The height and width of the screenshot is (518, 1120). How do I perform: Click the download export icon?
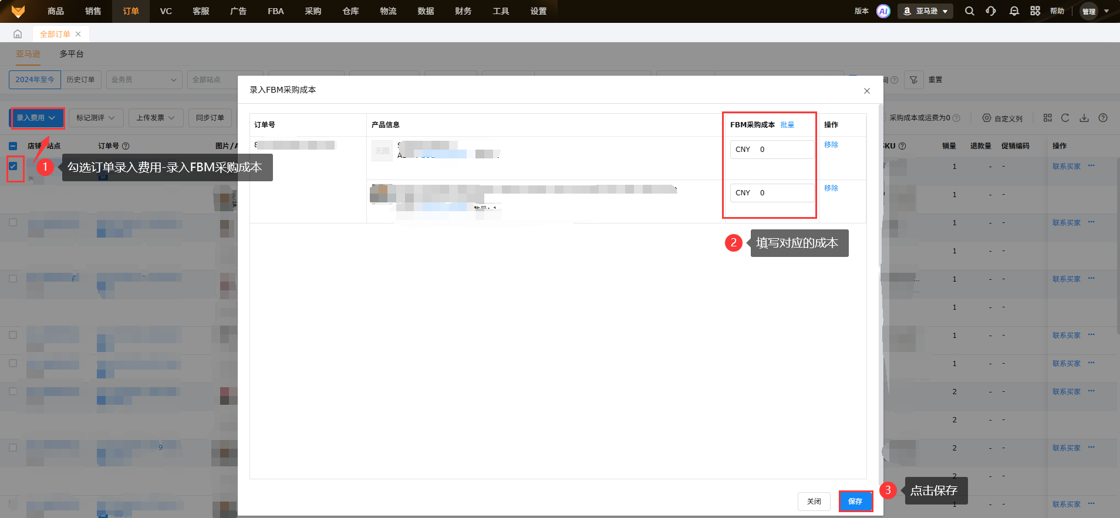1084,118
